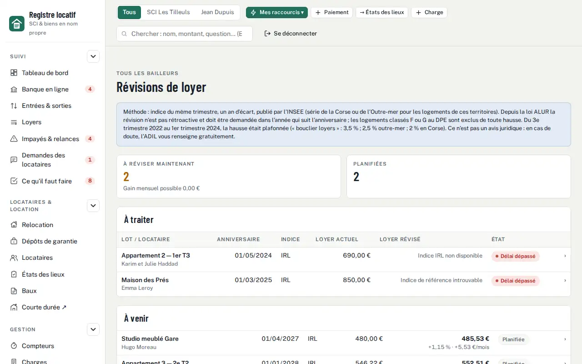This screenshot has width=582, height=364.
Task: Click the search magnifier icon
Action: coord(124,34)
